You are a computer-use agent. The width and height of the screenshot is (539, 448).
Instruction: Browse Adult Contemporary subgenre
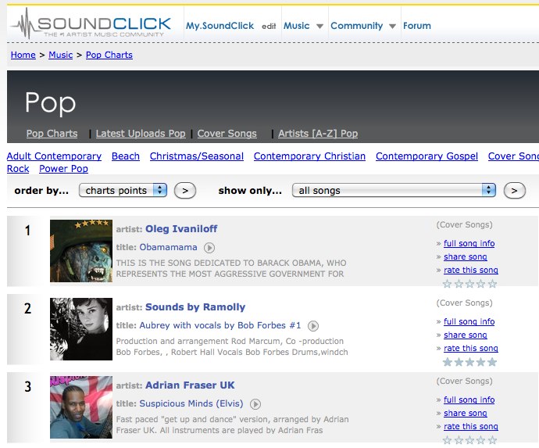pyautogui.click(x=54, y=156)
